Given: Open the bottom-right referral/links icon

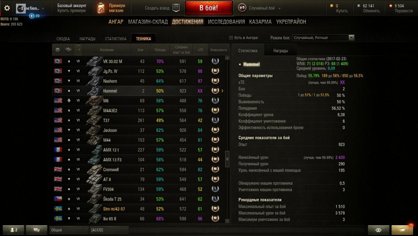Looking at the screenshot, I should tap(379, 230).
